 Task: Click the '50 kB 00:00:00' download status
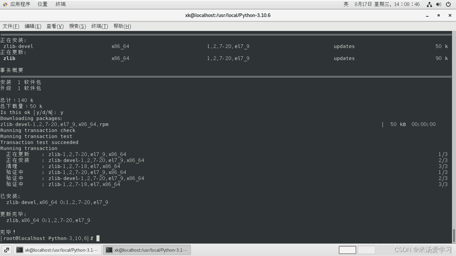click(413, 124)
